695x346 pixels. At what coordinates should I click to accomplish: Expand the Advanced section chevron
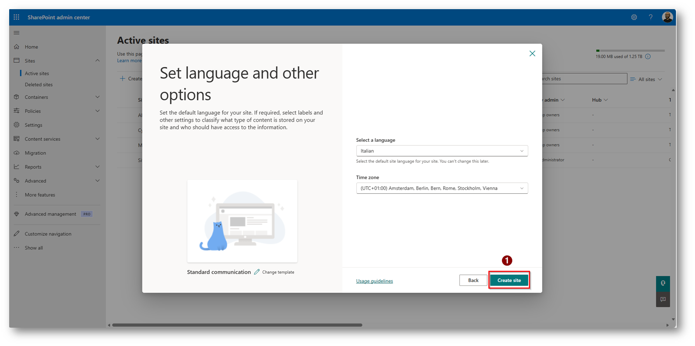(97, 181)
